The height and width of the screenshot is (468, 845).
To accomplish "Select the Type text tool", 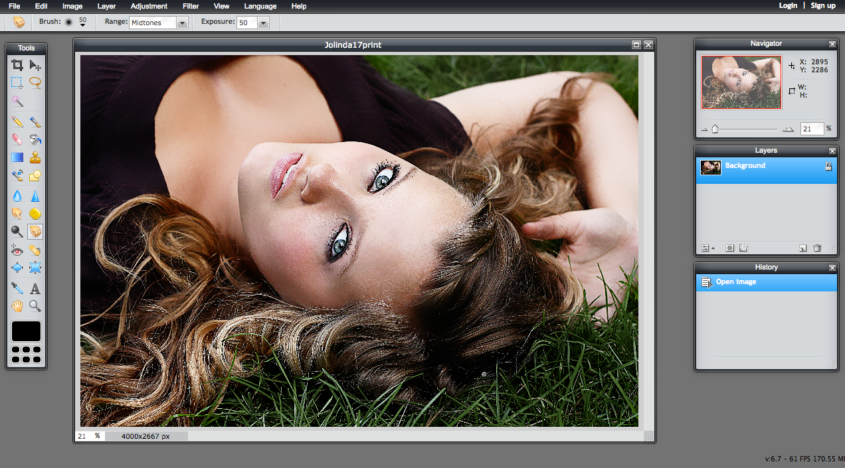I will coord(35,289).
